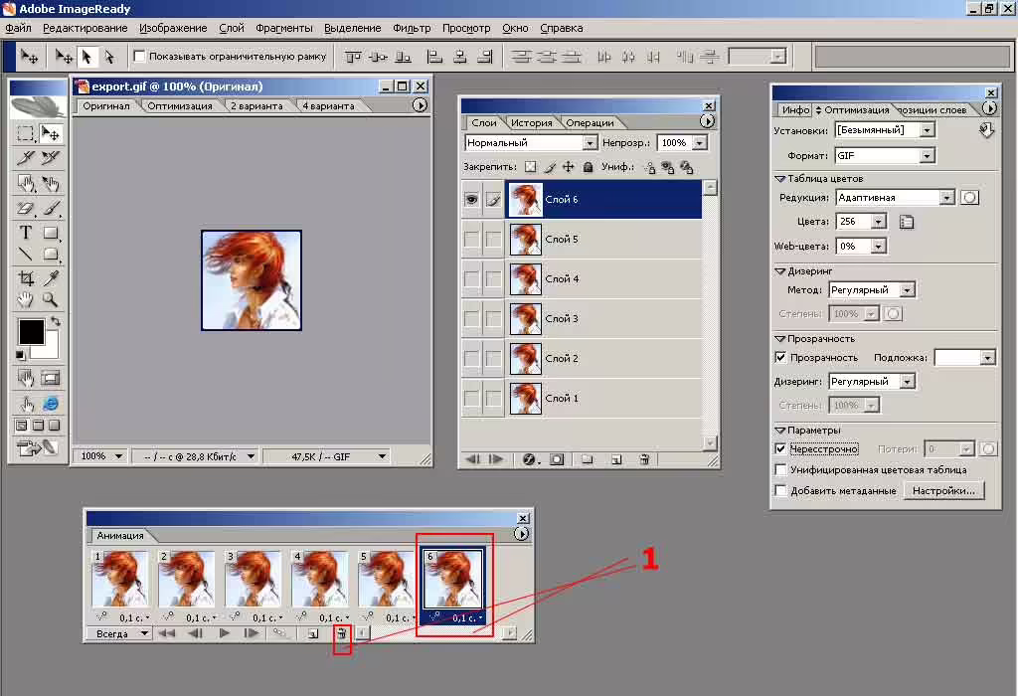Open the Изображение menu
Screen dimensions: 1018x696
click(173, 28)
